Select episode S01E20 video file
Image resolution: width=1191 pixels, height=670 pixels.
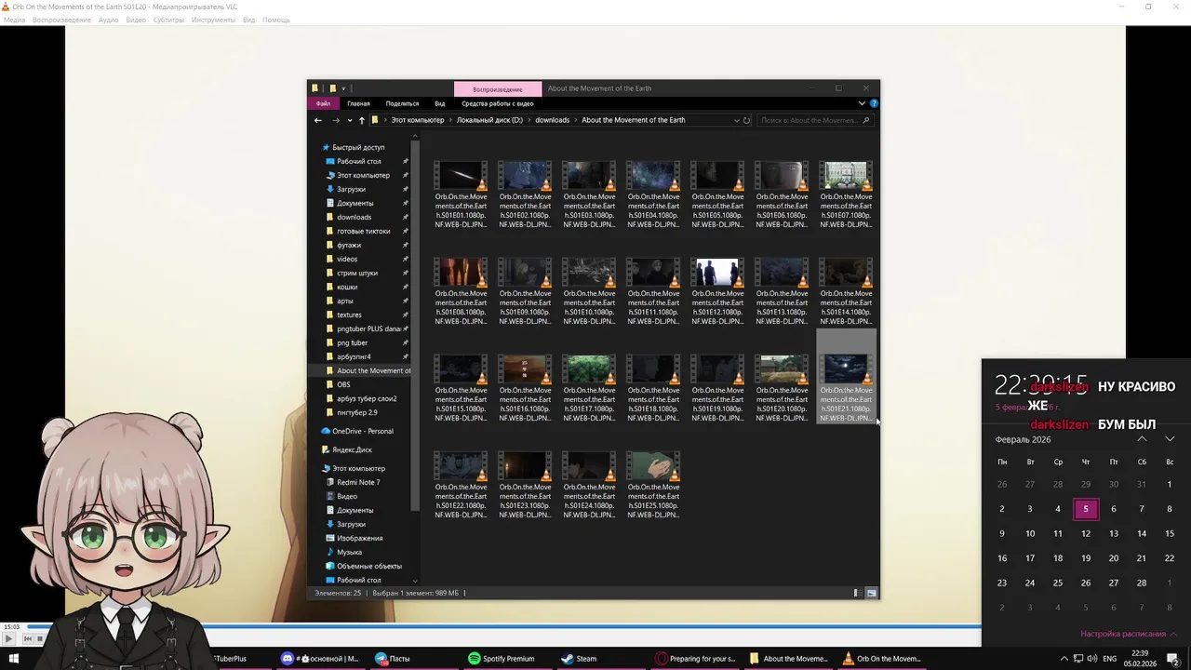click(x=782, y=388)
